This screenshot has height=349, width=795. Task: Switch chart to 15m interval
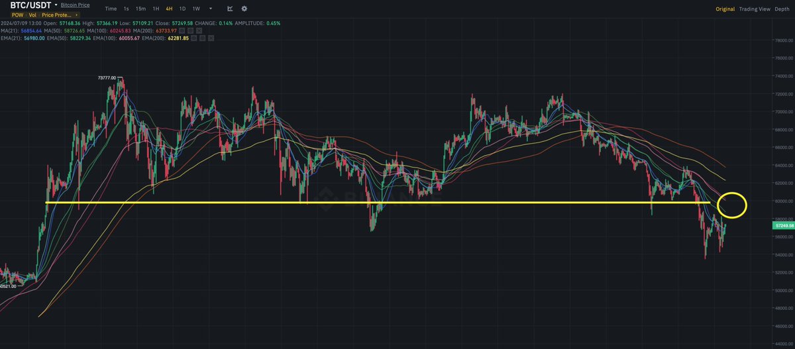pyautogui.click(x=140, y=9)
